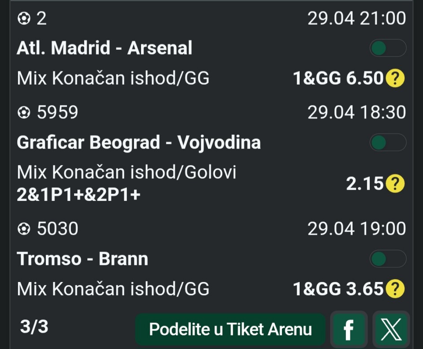Open Atl. Madrid - Arsenal match
Image resolution: width=423 pixels, height=349 pixels.
(x=104, y=48)
